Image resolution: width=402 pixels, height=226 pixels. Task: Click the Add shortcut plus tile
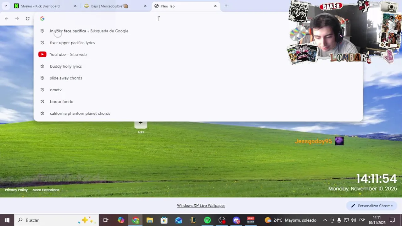click(x=141, y=123)
